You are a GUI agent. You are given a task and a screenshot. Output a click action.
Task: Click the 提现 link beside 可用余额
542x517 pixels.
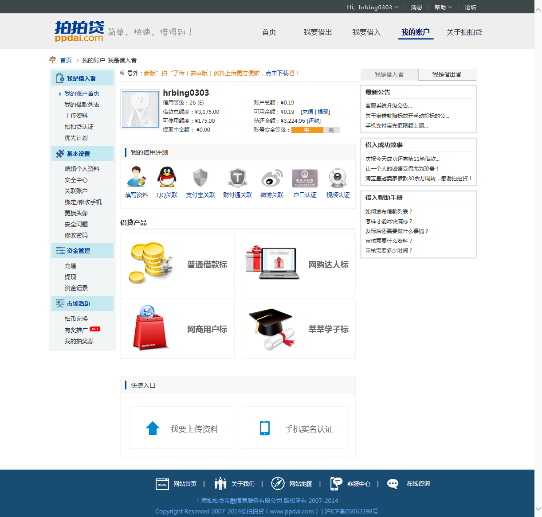pos(323,112)
